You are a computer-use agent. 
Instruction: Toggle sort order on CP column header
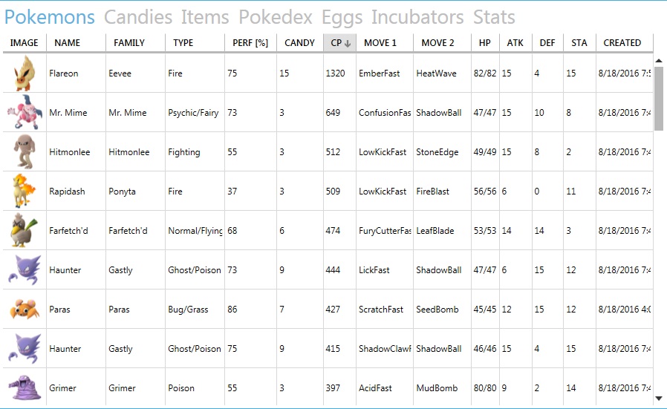(x=340, y=43)
